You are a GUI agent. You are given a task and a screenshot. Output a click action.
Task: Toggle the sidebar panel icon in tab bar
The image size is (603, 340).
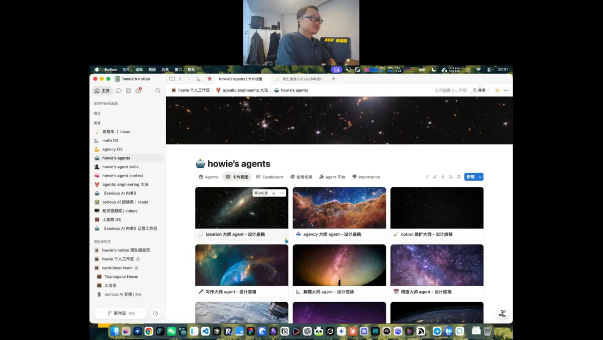172,79
